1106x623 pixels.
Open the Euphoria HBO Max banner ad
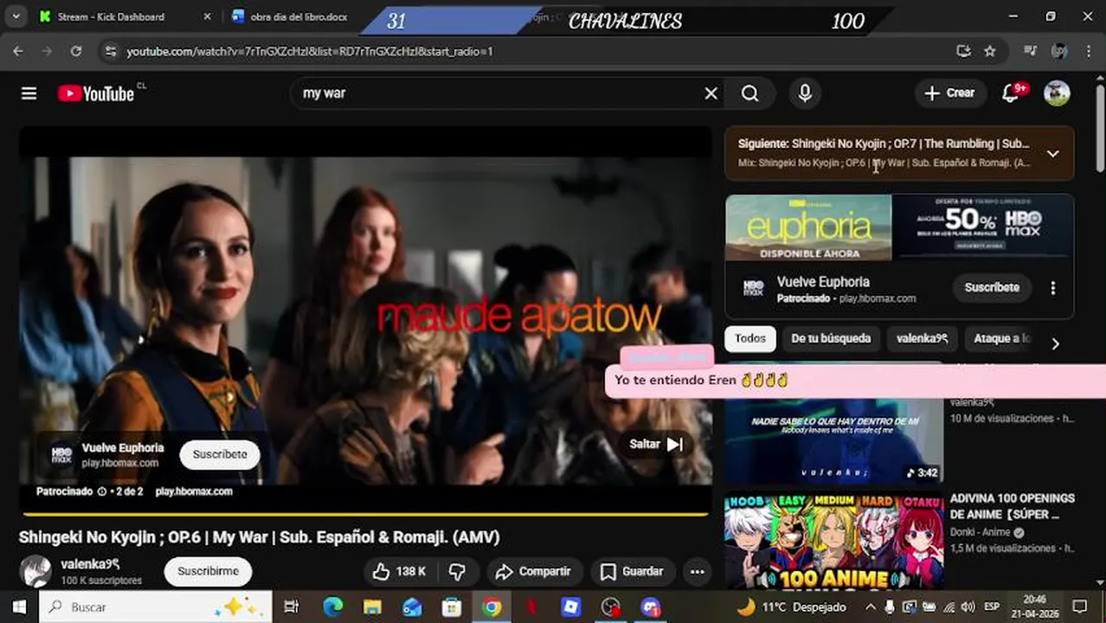tap(899, 227)
